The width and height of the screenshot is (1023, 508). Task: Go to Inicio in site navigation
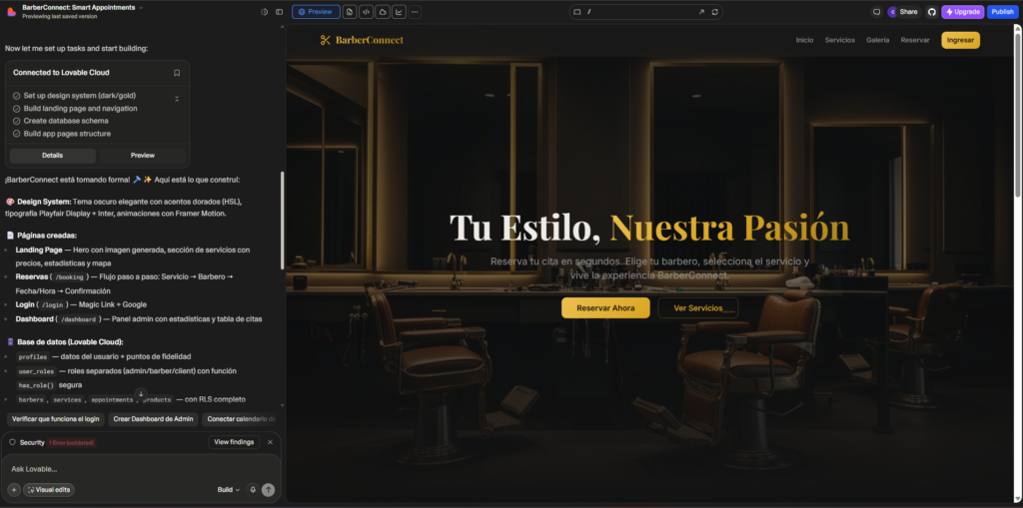[804, 41]
